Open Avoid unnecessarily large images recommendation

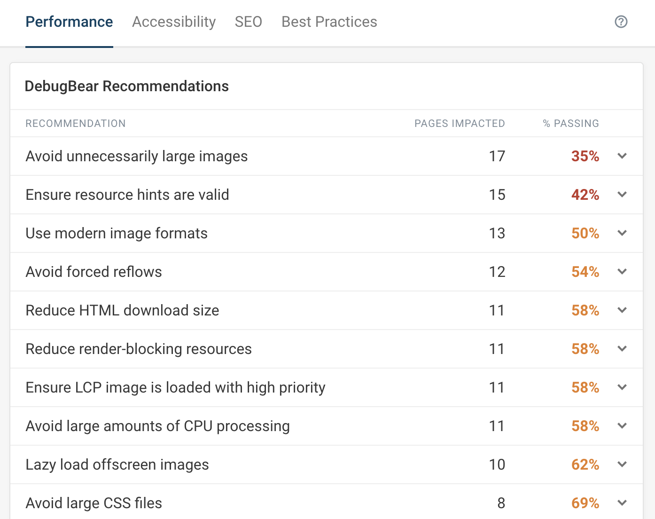[136, 156]
